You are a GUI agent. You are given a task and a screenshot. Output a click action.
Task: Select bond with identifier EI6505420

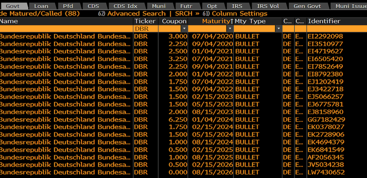click(325, 59)
